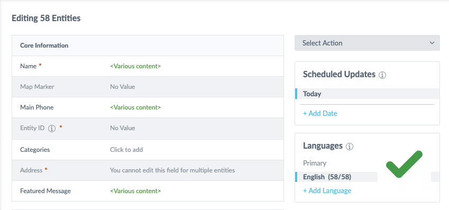This screenshot has width=449, height=210.
Task: Click the Map Marker row
Action: [x=148, y=87]
